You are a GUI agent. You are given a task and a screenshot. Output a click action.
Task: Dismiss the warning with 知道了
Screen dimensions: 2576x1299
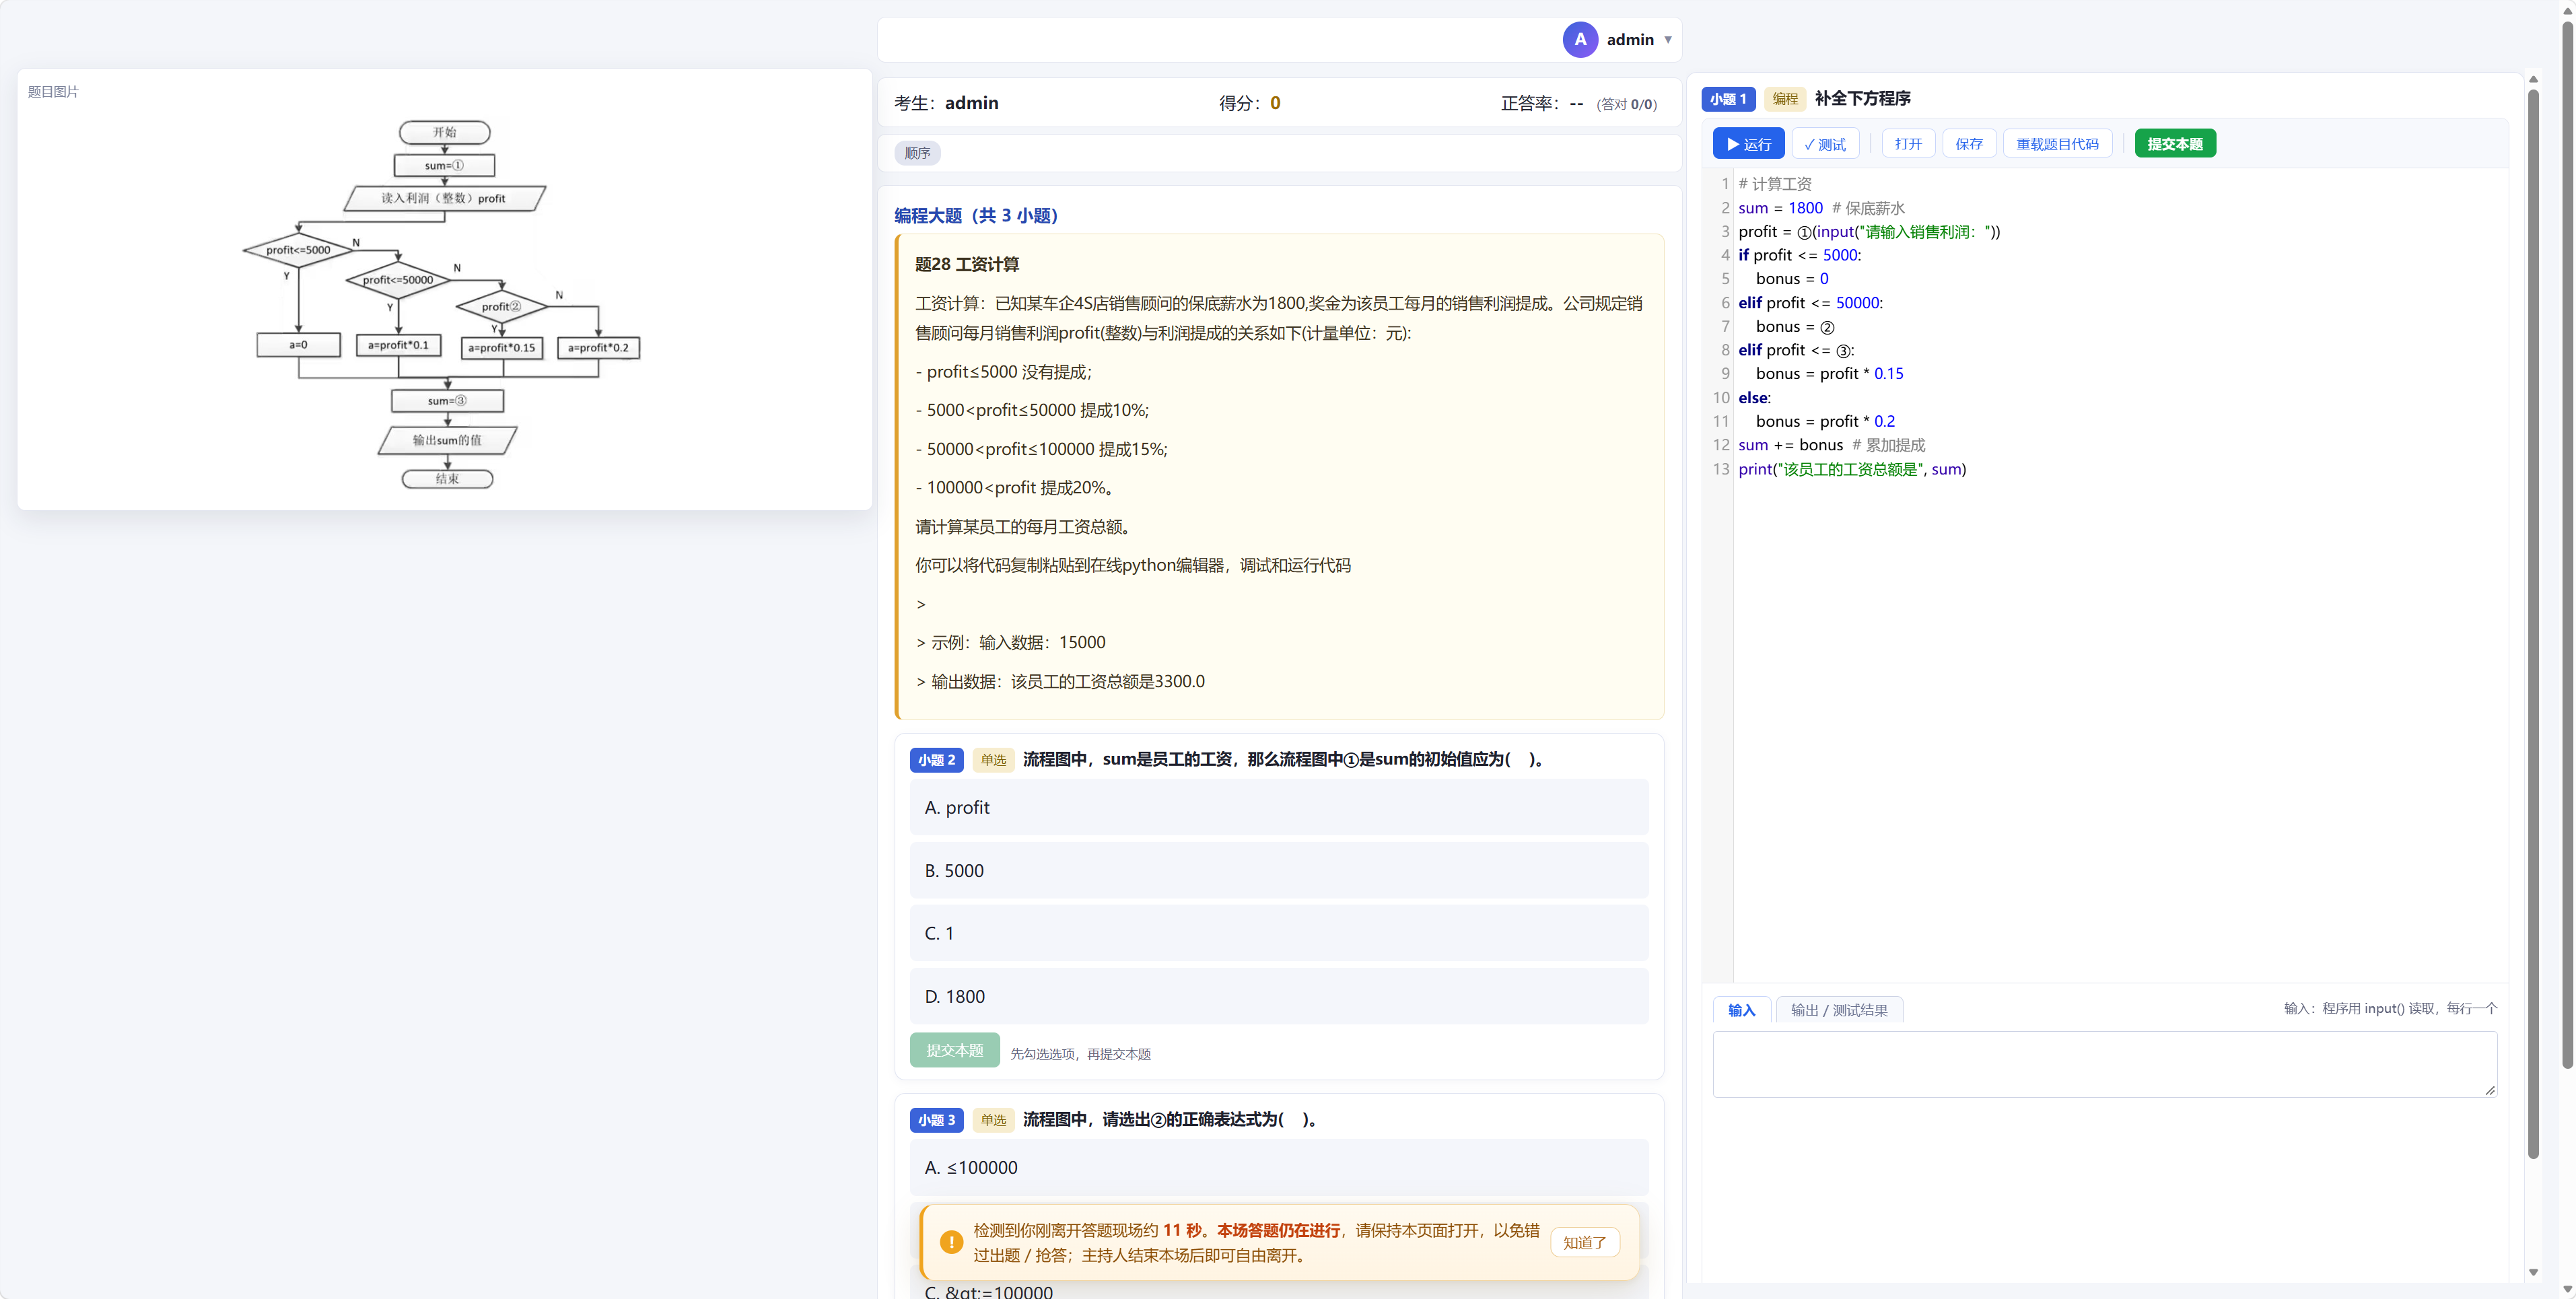(x=1585, y=1242)
